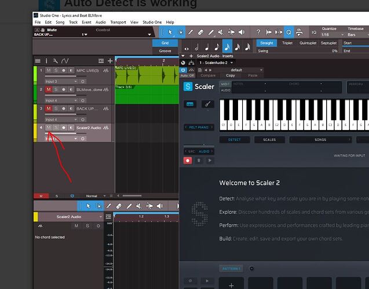Arm record on Scaler2 Audio track
The height and width of the screenshot is (289, 369).
pos(64,128)
